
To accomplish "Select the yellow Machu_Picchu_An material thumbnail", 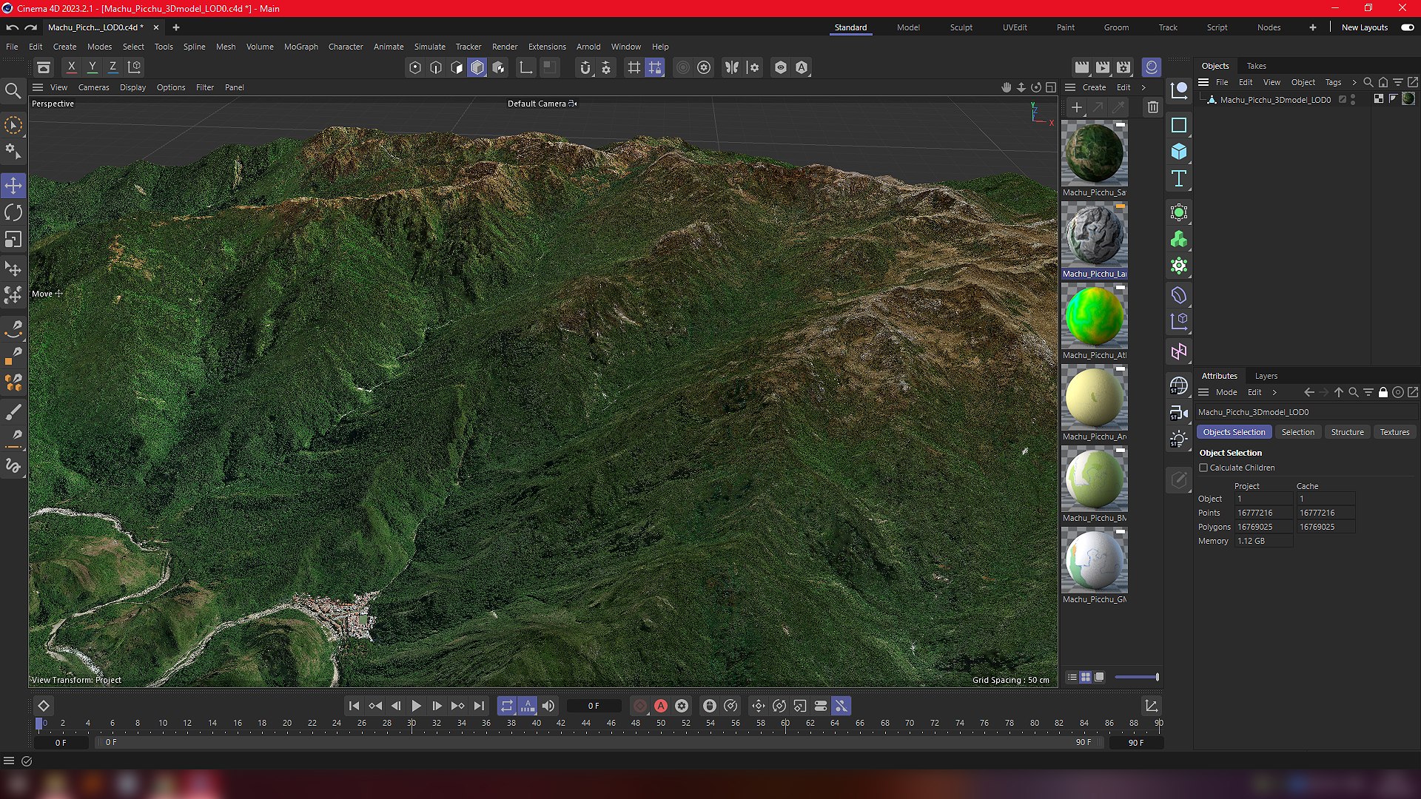I will (x=1095, y=397).
